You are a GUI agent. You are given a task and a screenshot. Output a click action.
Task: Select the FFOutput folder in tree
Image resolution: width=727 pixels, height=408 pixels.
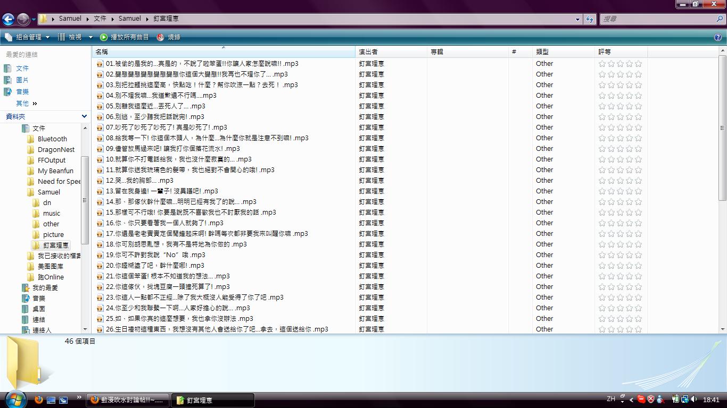[x=52, y=160]
